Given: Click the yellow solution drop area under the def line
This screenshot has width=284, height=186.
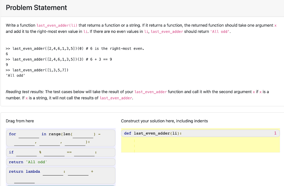Looking at the screenshot, I should (201, 145).
